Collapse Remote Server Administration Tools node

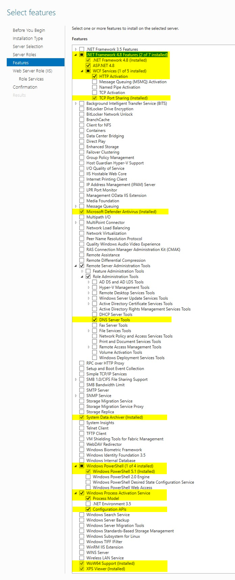pos(76,266)
